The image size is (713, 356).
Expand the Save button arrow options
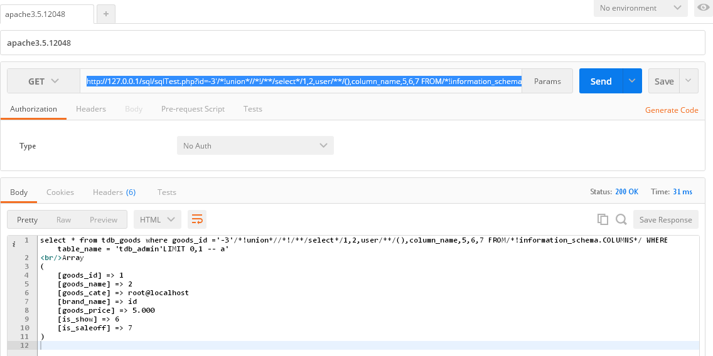(689, 81)
